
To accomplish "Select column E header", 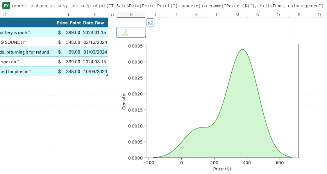I will point(69,14).
